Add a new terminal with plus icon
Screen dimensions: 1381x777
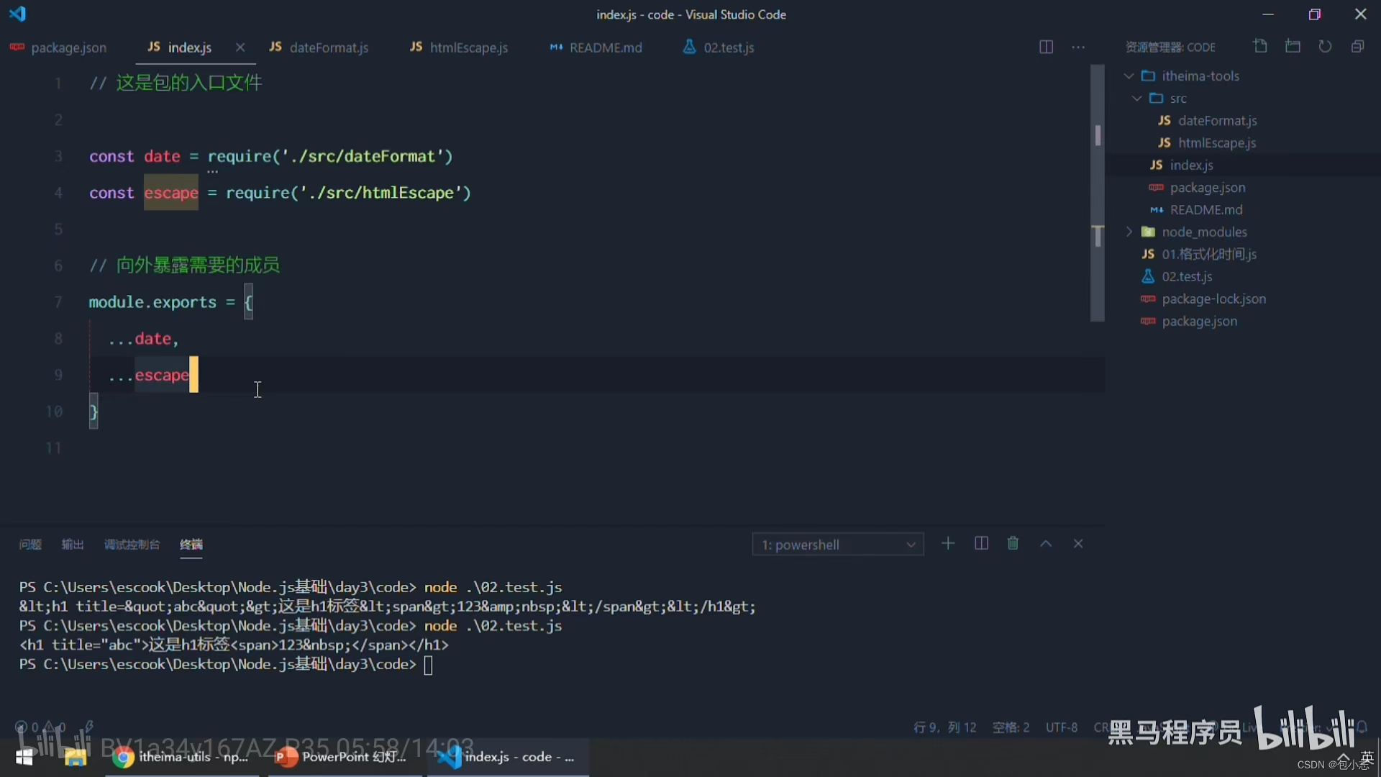click(x=948, y=543)
